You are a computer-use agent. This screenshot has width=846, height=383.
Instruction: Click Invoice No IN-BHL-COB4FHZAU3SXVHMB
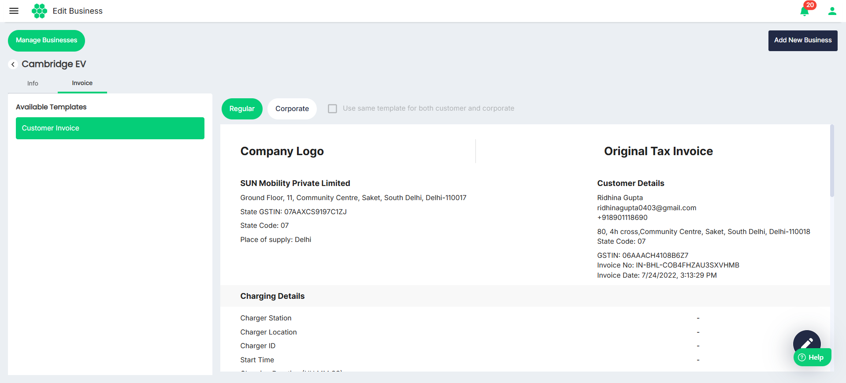tap(668, 265)
